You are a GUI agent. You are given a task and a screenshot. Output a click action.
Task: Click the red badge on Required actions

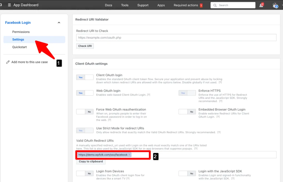click(x=201, y=6)
